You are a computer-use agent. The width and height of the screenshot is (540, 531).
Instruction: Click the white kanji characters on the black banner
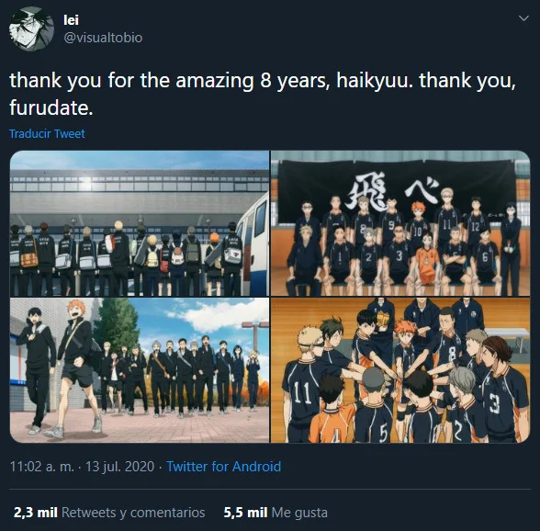(393, 192)
